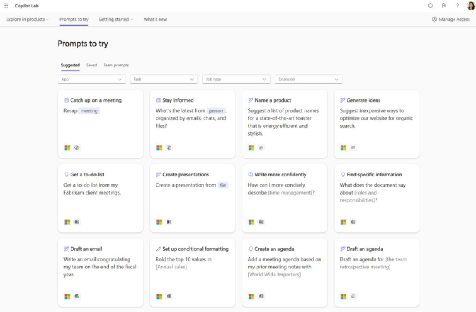Open the user profile avatar
Image resolution: width=476 pixels, height=312 pixels.
pyautogui.click(x=471, y=5)
